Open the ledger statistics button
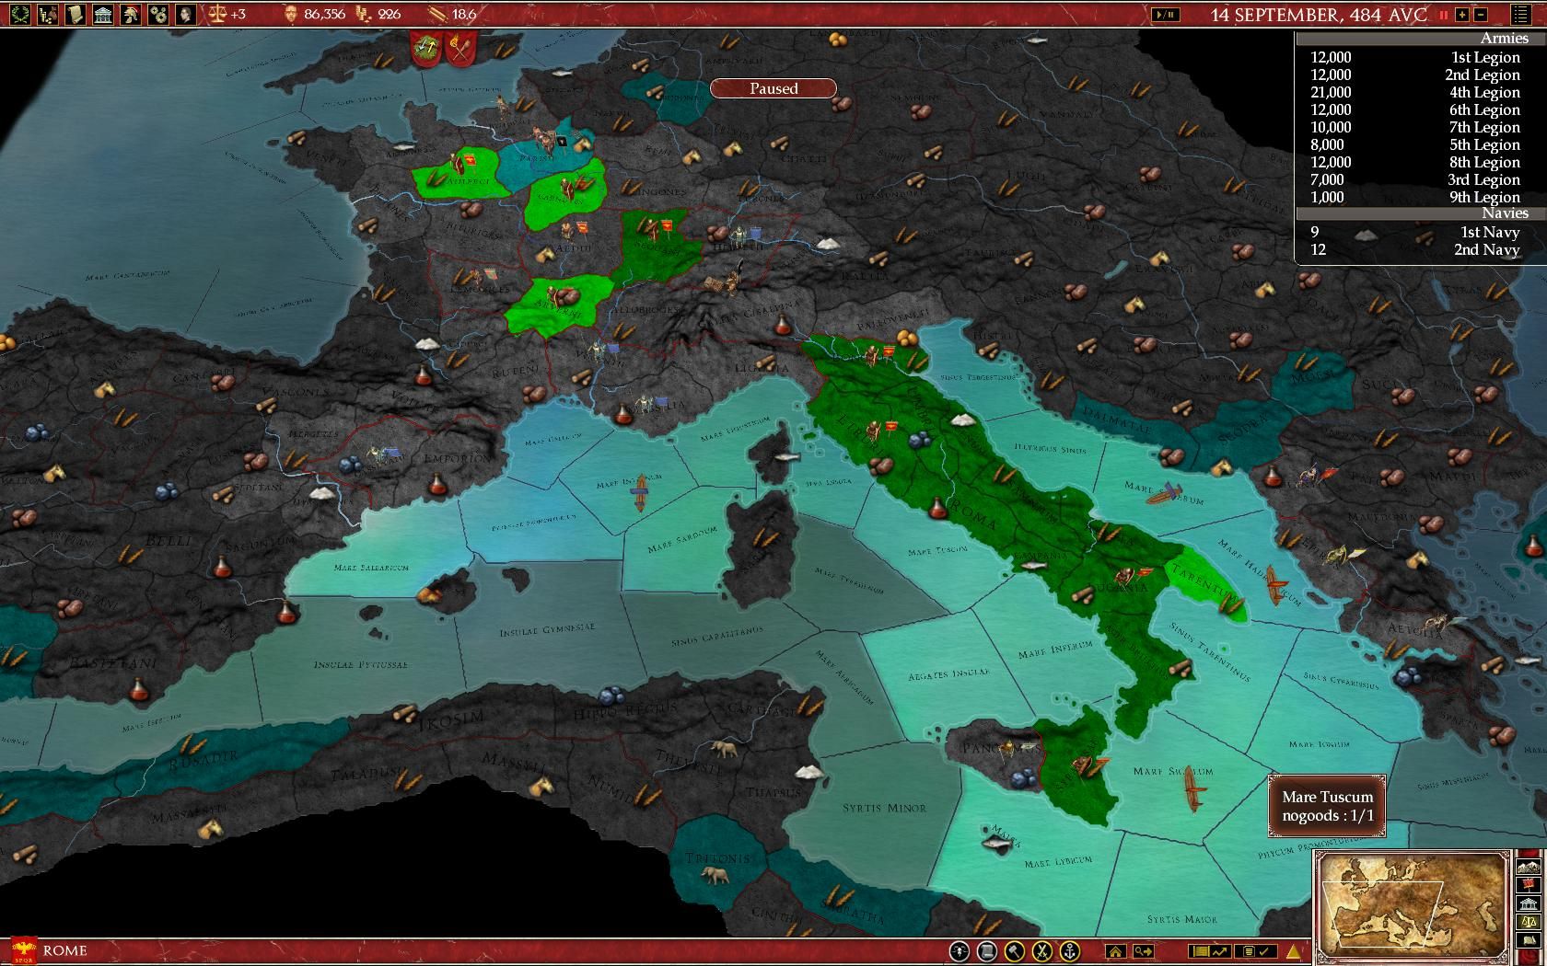Image resolution: width=1547 pixels, height=966 pixels. click(1209, 951)
